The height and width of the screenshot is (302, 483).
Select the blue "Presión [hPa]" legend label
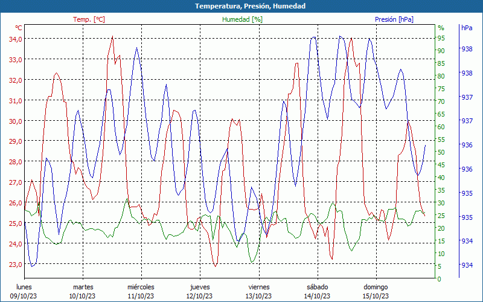coord(394,19)
